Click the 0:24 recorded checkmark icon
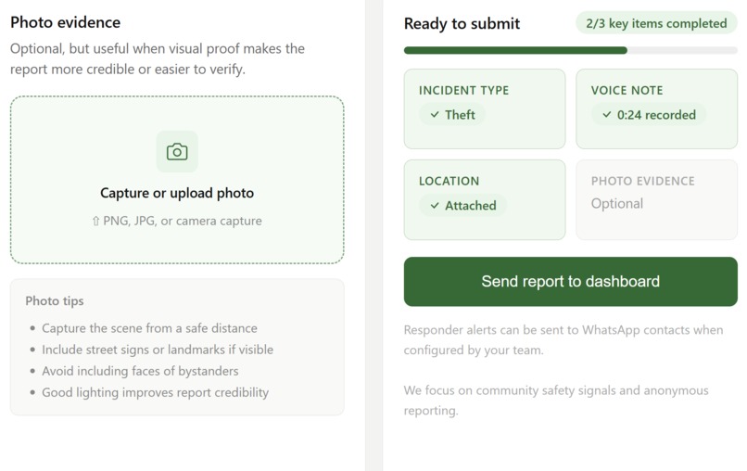The image size is (747, 471). click(606, 114)
